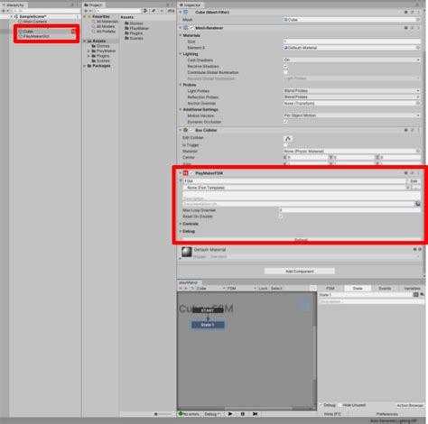Switch to the Inspector tab
428x424 pixels.
click(191, 5)
